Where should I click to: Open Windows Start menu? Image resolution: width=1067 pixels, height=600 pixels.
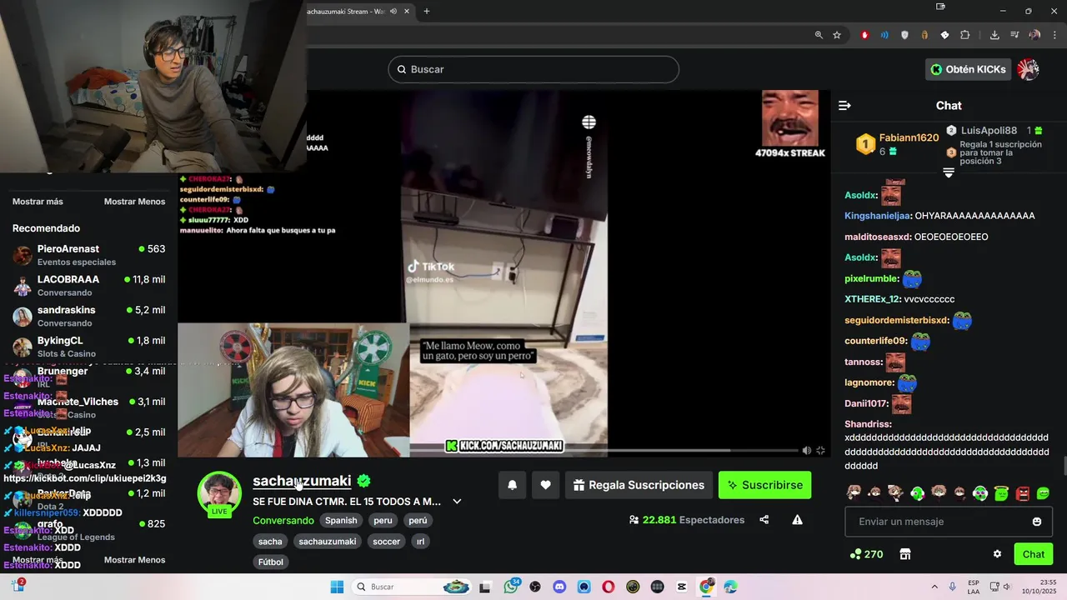coord(337,587)
